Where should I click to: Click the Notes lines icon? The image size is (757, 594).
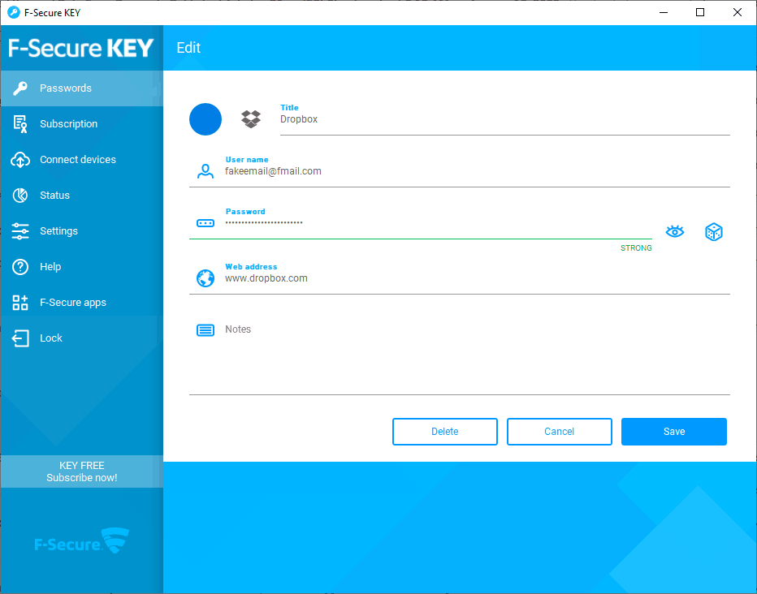[x=205, y=329]
